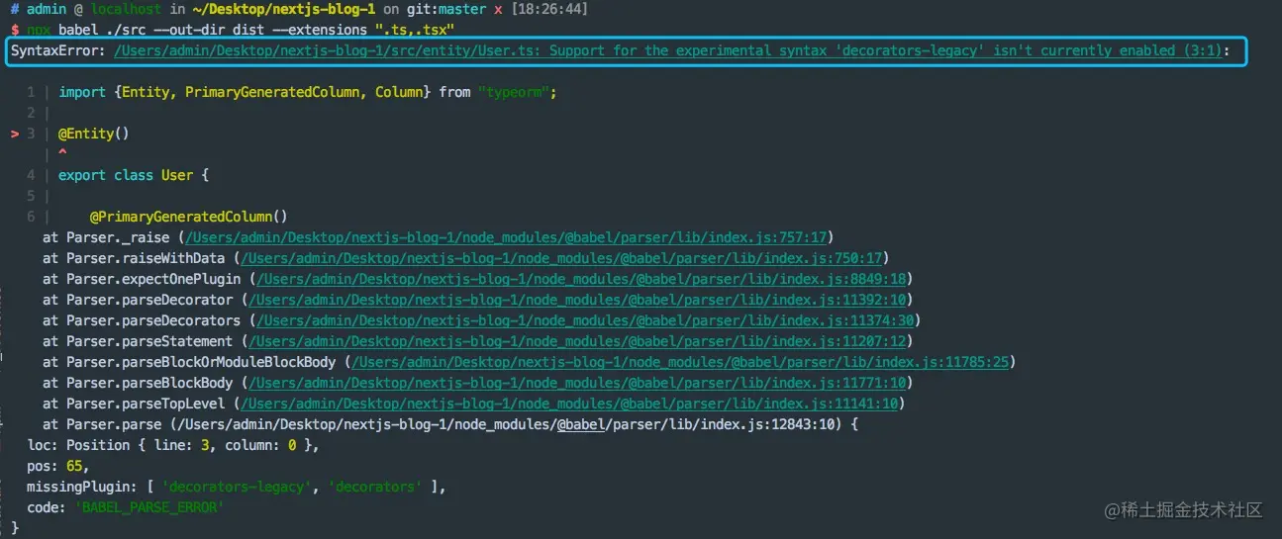Click 'localhost' in the shell prompt

click(126, 9)
